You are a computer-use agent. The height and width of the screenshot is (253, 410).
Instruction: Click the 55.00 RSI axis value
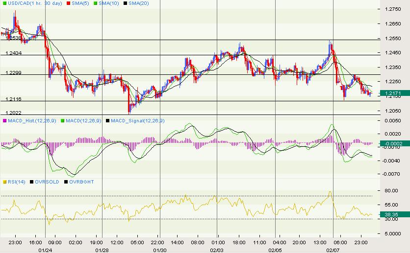coord(391,205)
